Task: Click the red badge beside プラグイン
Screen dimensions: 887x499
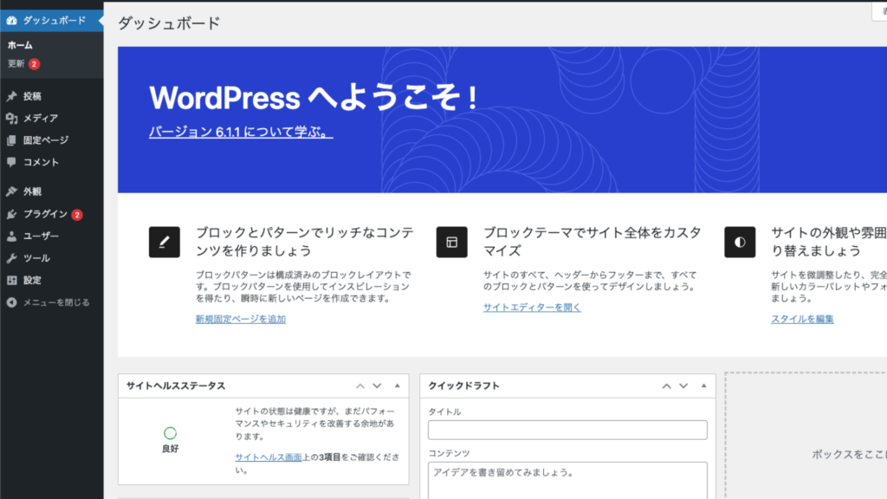Action: tap(77, 215)
